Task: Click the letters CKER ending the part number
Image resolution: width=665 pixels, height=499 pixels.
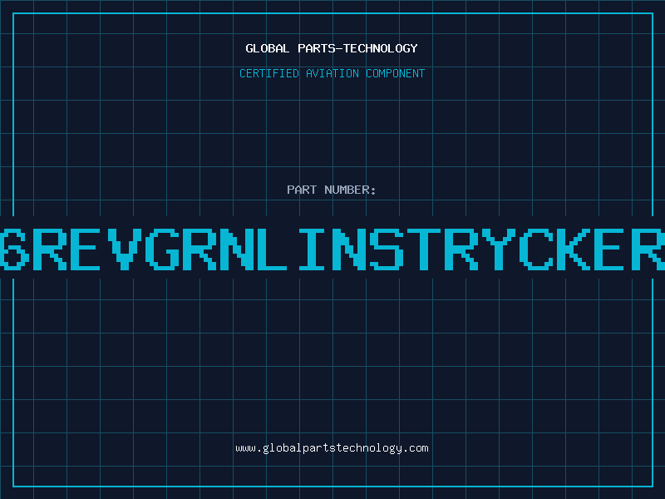Action: [x=592, y=249]
